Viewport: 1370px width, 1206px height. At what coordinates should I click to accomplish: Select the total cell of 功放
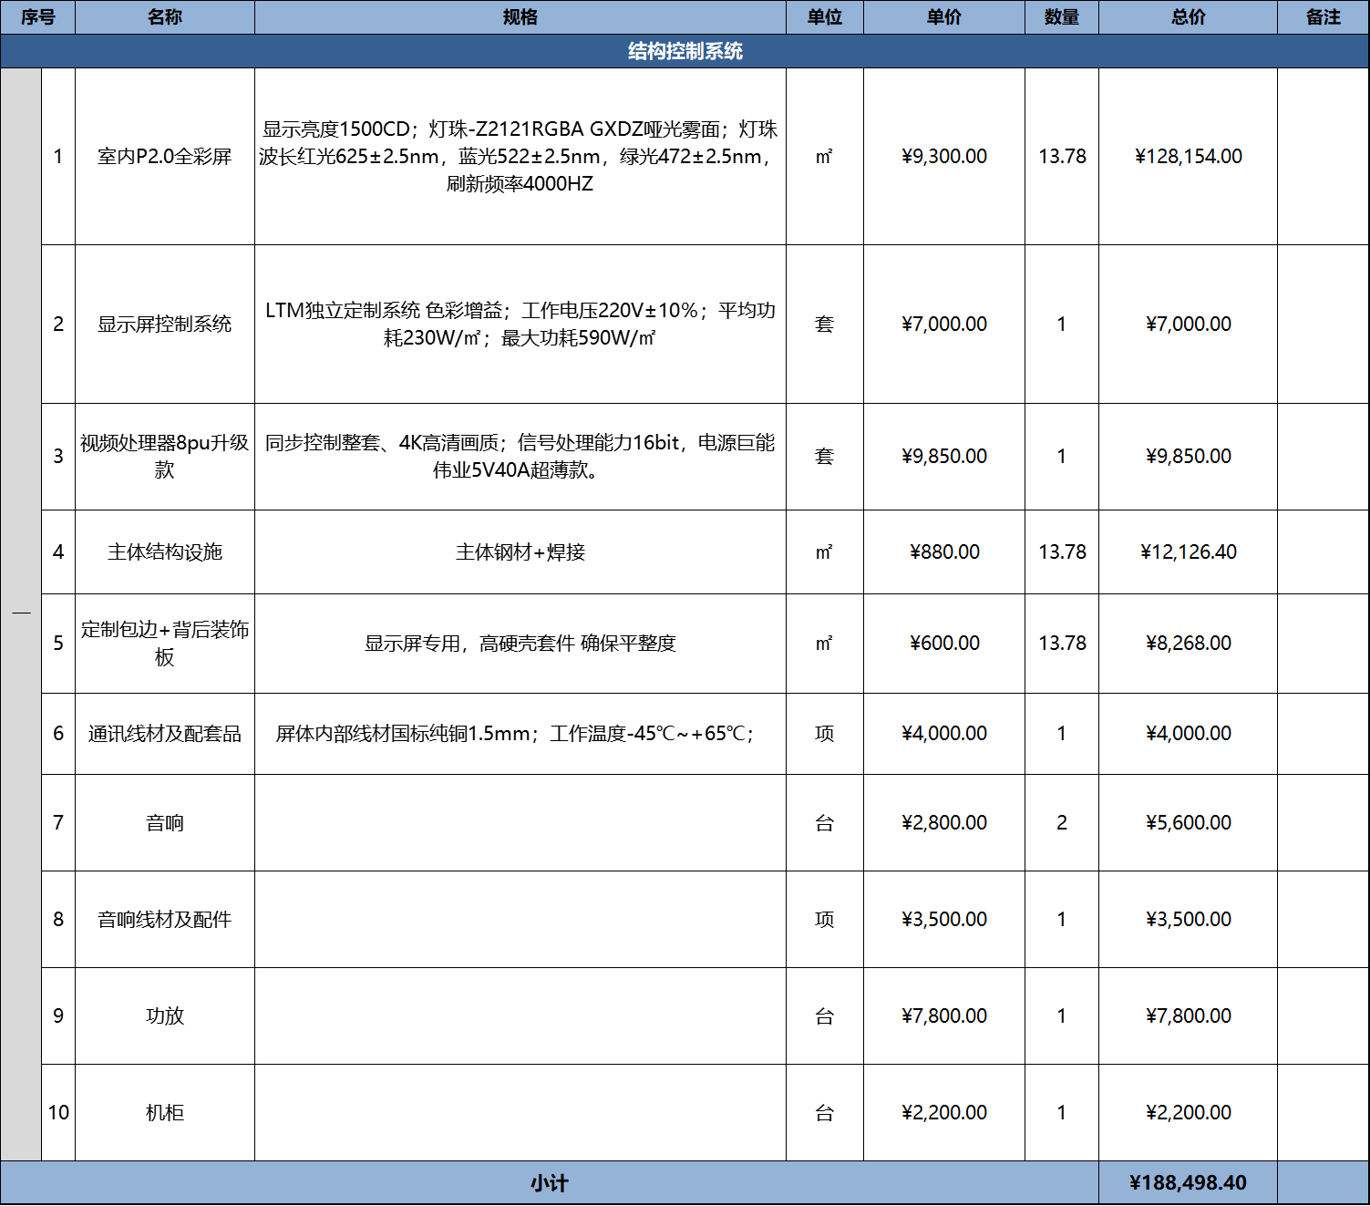(1189, 1016)
